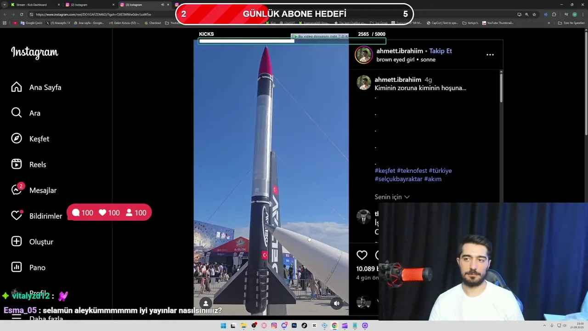Show tagged people icon on video
The height and width of the screenshot is (331, 588).
tap(206, 303)
